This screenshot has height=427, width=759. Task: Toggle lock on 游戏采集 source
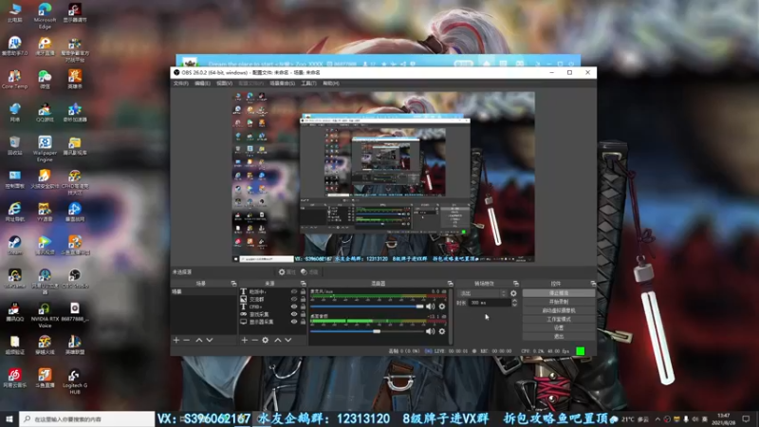(303, 314)
